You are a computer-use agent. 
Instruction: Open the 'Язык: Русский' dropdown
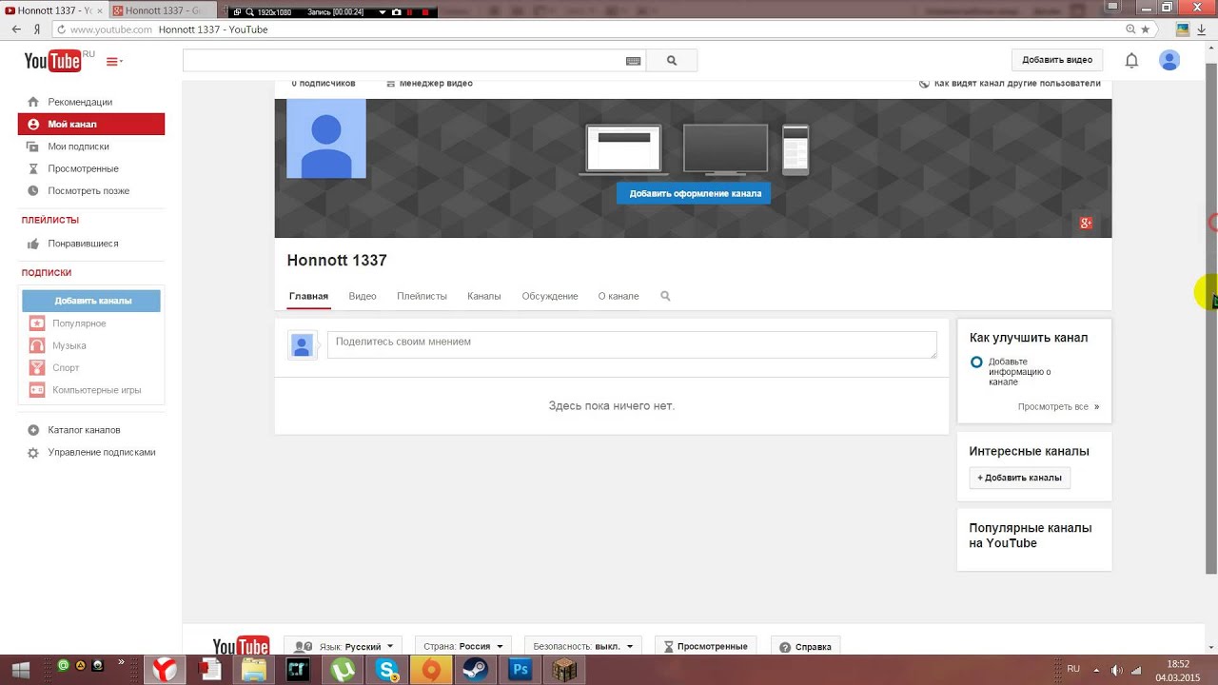click(x=344, y=646)
